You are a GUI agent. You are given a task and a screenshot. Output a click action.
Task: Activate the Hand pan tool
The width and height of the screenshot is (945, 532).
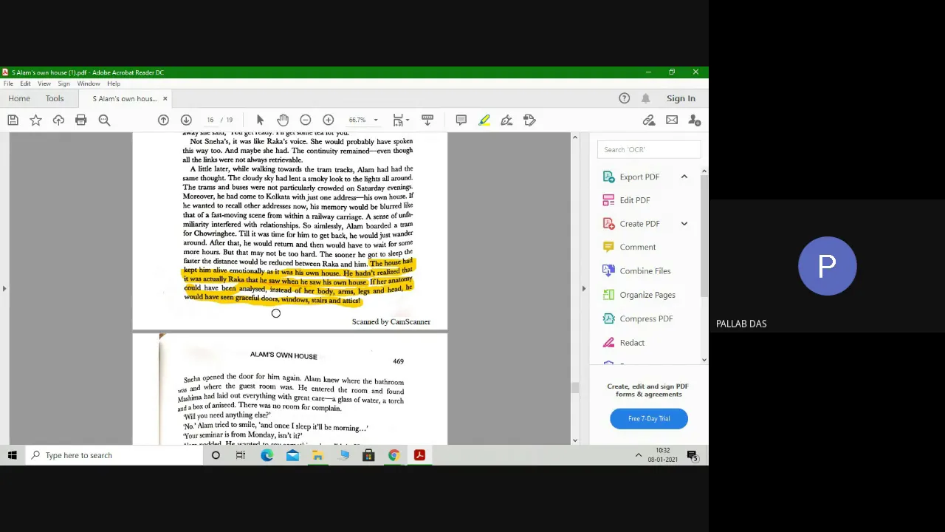(x=283, y=120)
